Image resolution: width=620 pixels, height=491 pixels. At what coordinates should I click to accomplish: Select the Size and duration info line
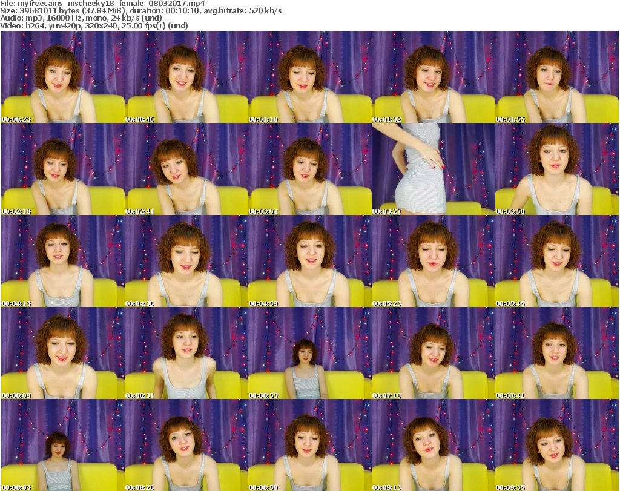[x=140, y=11]
